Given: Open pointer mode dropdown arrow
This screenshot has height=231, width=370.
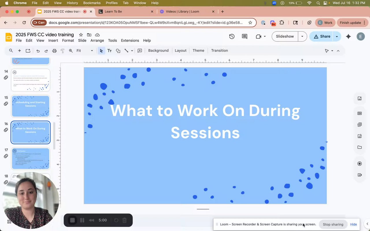Looking at the screenshot, I should [x=332, y=51].
